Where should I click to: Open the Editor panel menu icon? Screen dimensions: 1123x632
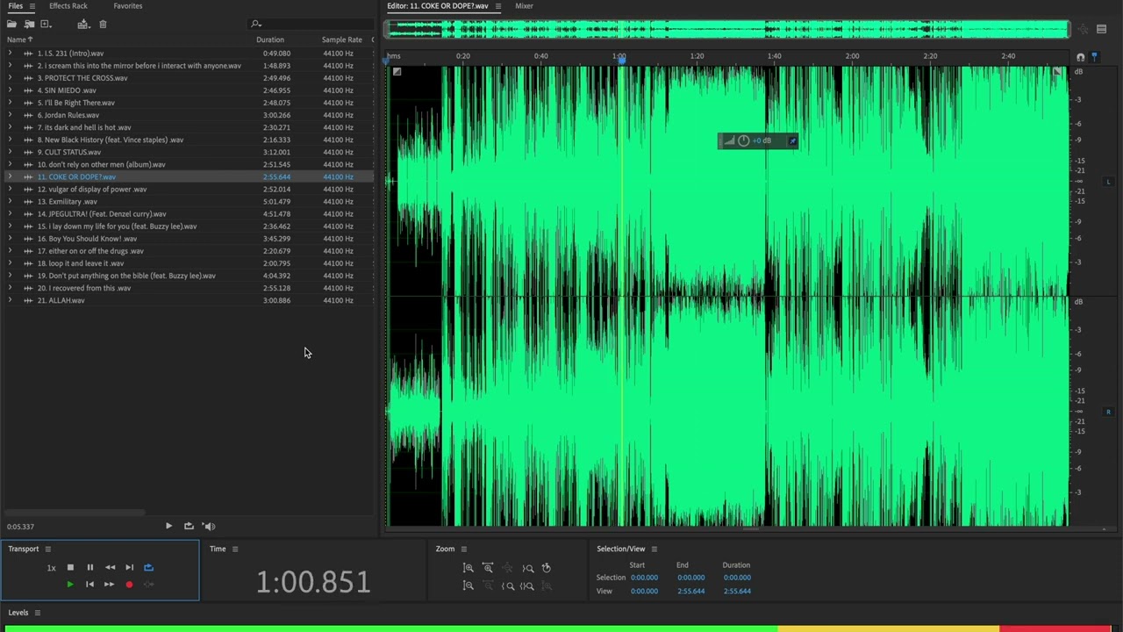[497, 6]
